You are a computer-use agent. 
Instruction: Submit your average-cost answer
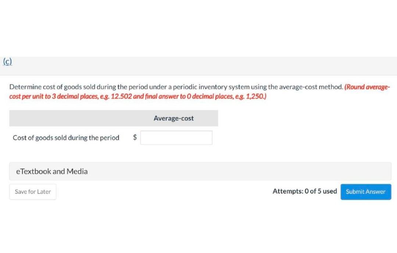(365, 191)
